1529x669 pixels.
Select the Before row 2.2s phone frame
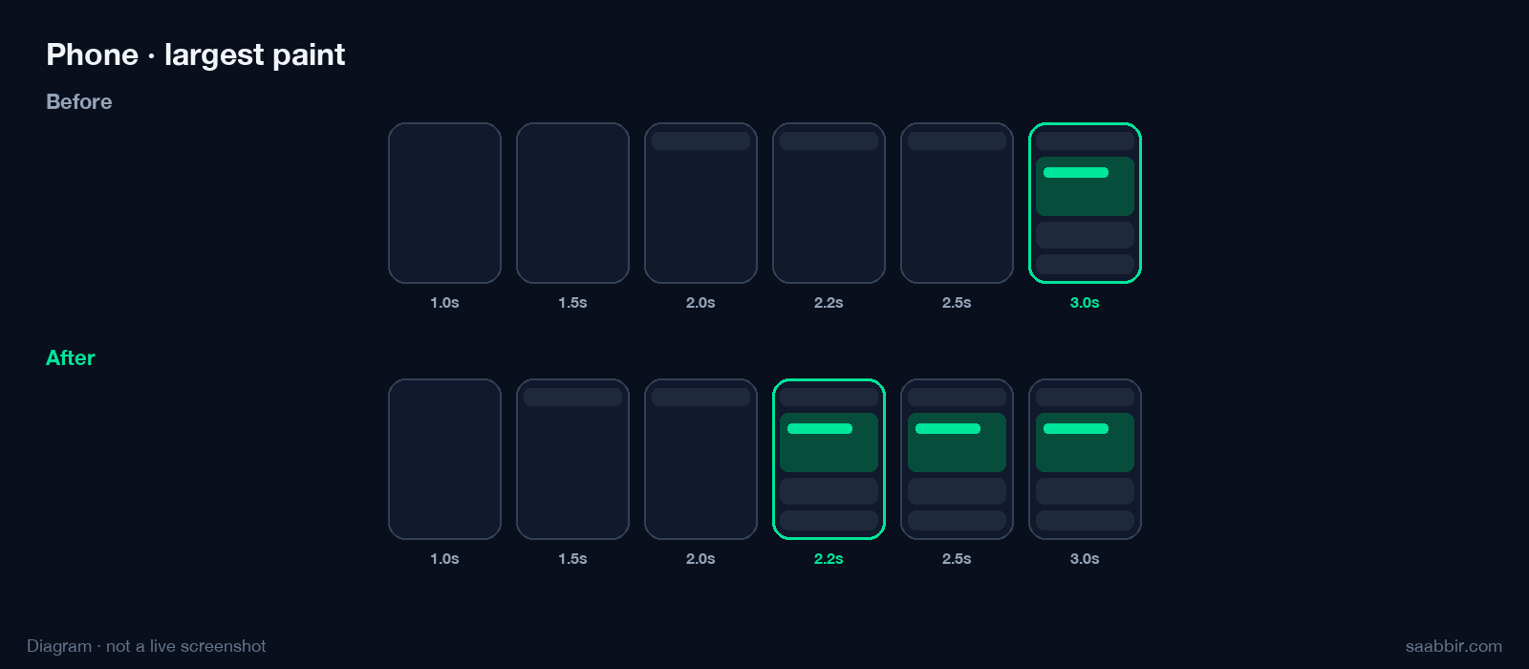pyautogui.click(x=829, y=203)
